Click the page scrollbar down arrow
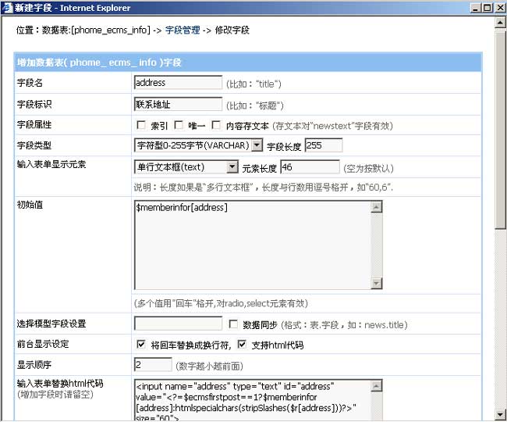 (x=500, y=414)
